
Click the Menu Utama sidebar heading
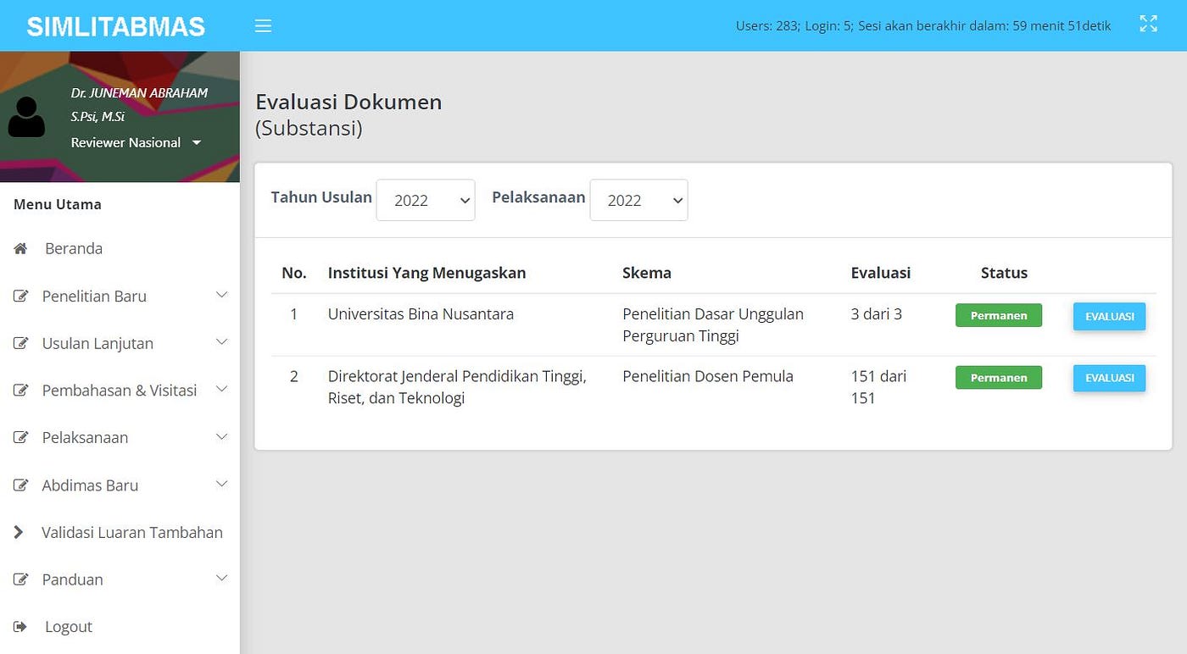[58, 204]
